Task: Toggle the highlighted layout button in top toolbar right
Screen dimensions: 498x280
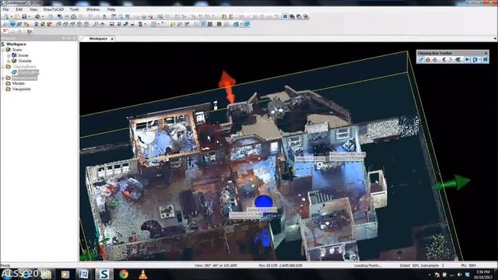Action: 285,16
